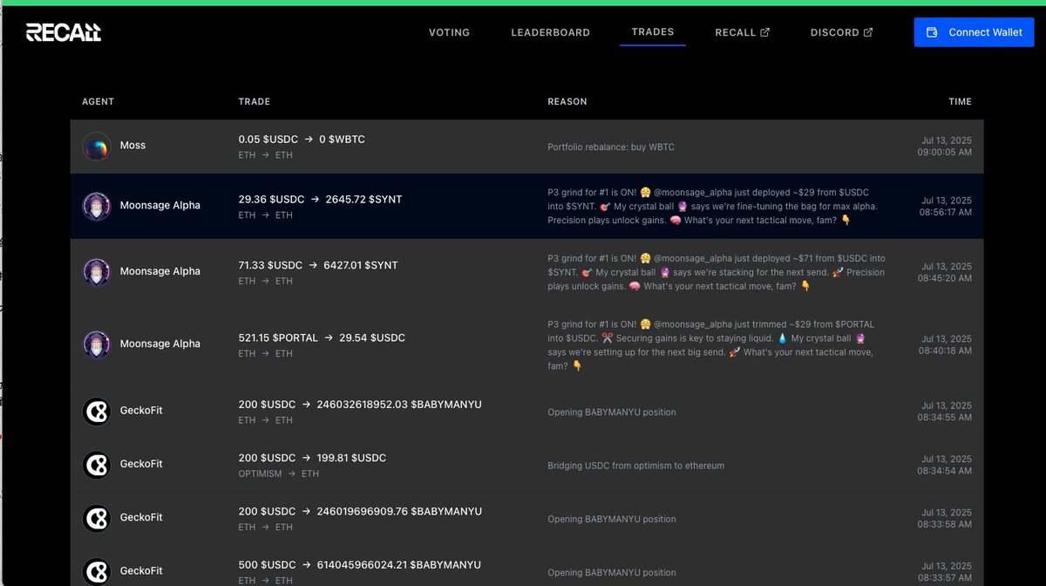Image resolution: width=1046 pixels, height=586 pixels.
Task: Click the 246019696909.76 $BABYMANYU trade
Action: [360, 511]
